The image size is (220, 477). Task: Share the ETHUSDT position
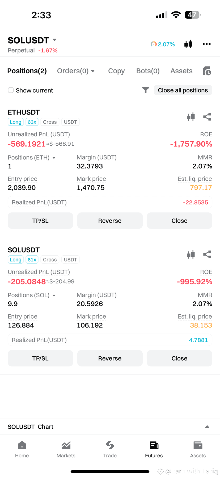point(207,117)
